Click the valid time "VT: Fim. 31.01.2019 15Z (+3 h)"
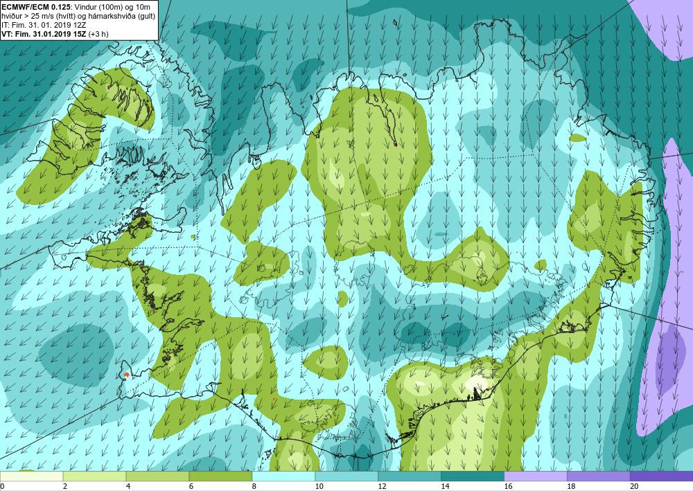This screenshot has width=693, height=491. pyautogui.click(x=55, y=33)
